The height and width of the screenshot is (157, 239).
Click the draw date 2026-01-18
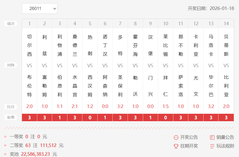click(222, 8)
